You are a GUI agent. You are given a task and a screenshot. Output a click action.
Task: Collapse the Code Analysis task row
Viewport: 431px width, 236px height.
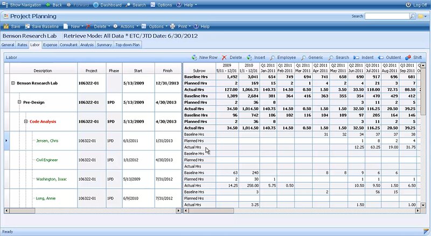tap(25, 121)
